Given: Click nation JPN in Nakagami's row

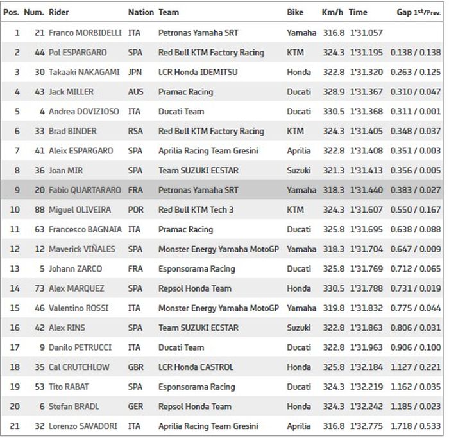Looking at the screenshot, I should point(135,72).
